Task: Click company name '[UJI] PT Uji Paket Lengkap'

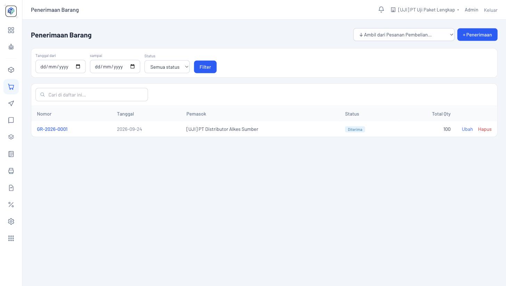Action: 426,10
